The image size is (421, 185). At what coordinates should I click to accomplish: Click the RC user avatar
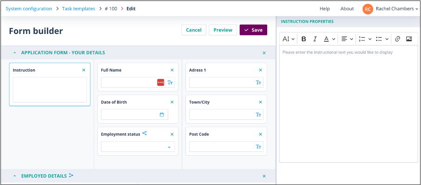[x=368, y=9]
